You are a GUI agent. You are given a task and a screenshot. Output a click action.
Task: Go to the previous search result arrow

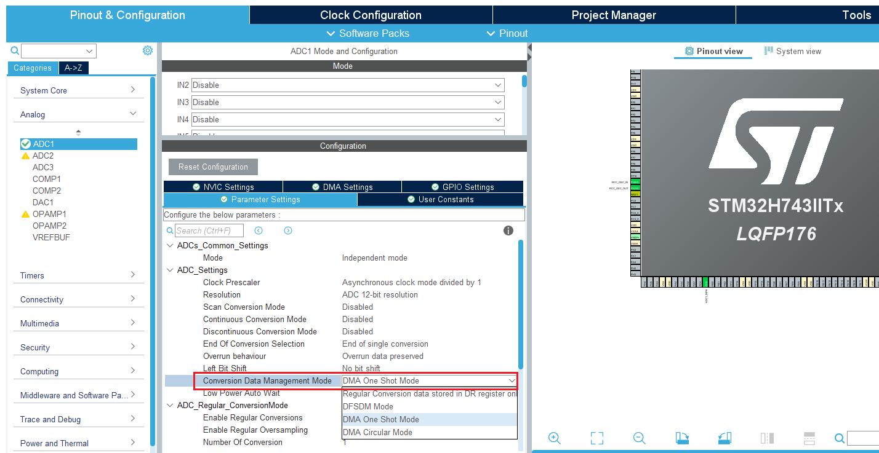(259, 230)
